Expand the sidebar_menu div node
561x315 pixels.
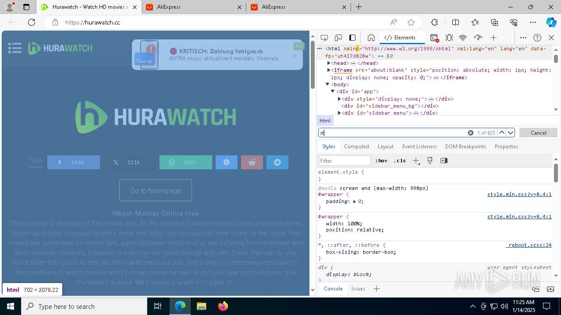[x=339, y=113]
